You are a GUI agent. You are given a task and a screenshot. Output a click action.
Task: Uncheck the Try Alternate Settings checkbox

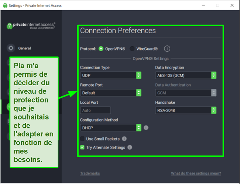click(82, 147)
